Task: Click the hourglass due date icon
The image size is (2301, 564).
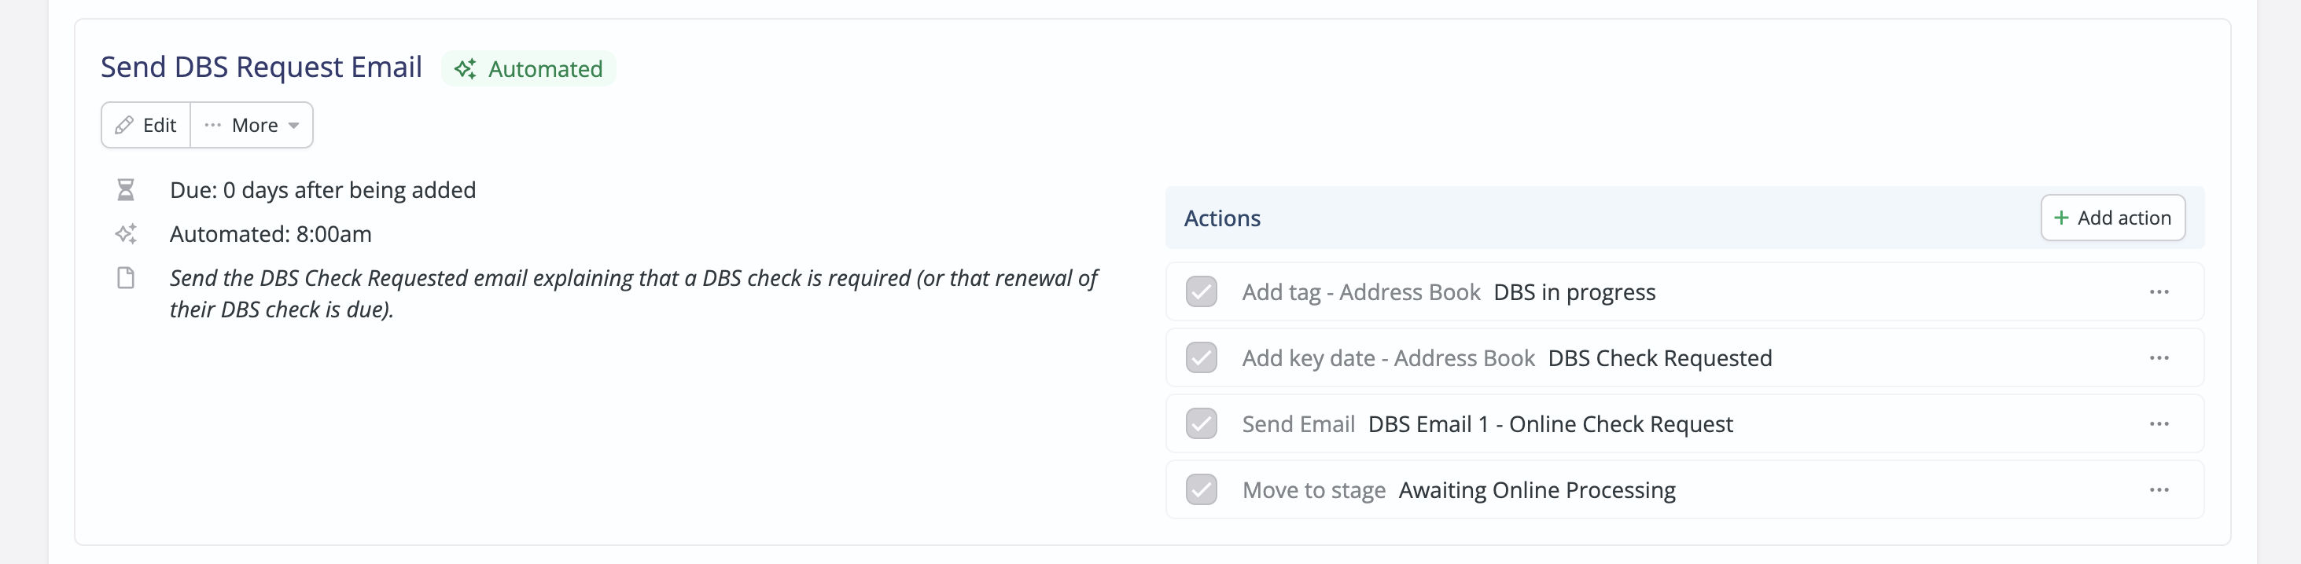Action: [126, 190]
